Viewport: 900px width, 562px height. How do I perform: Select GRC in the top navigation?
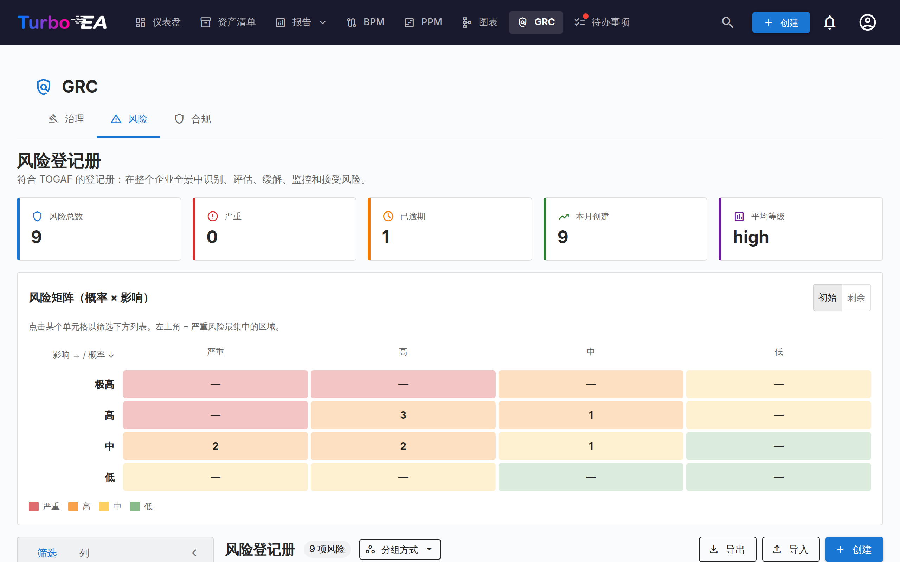click(536, 22)
